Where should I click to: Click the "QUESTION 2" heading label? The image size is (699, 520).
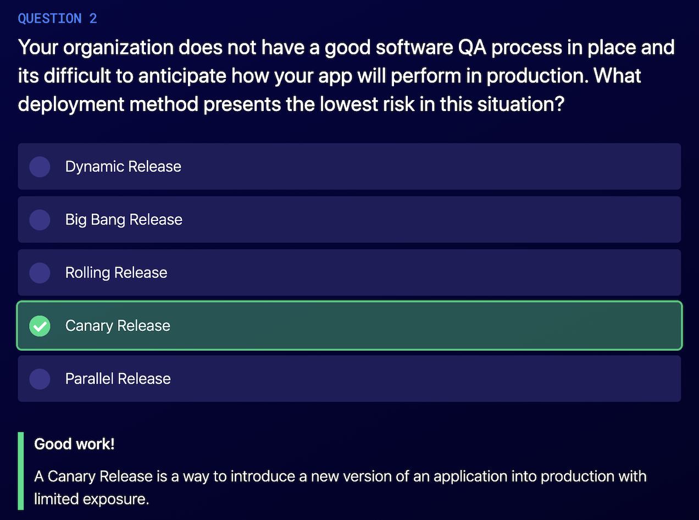[57, 19]
